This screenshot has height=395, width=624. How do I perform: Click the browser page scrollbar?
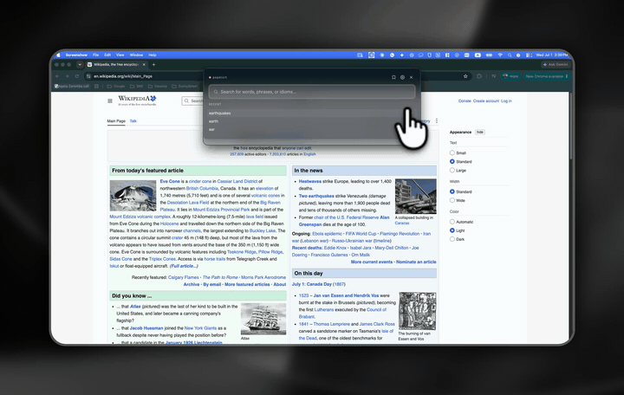[x=570, y=127]
